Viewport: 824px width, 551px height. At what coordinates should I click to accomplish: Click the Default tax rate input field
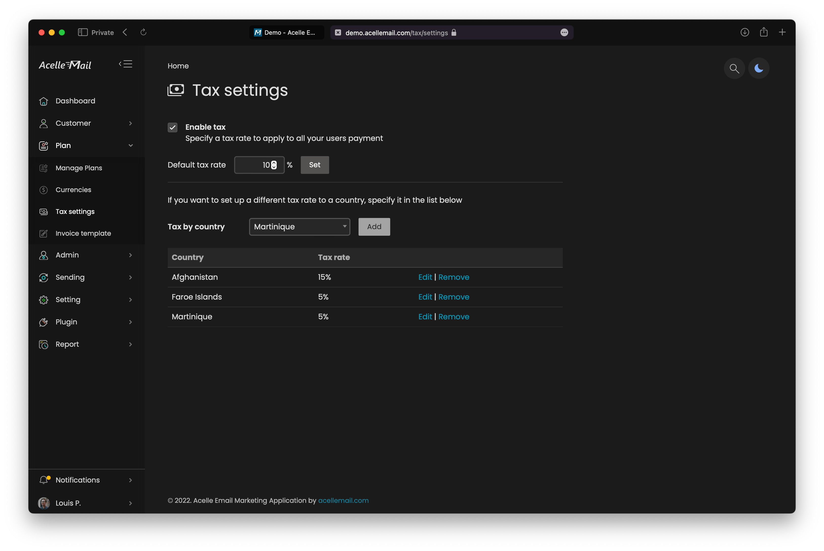point(259,165)
